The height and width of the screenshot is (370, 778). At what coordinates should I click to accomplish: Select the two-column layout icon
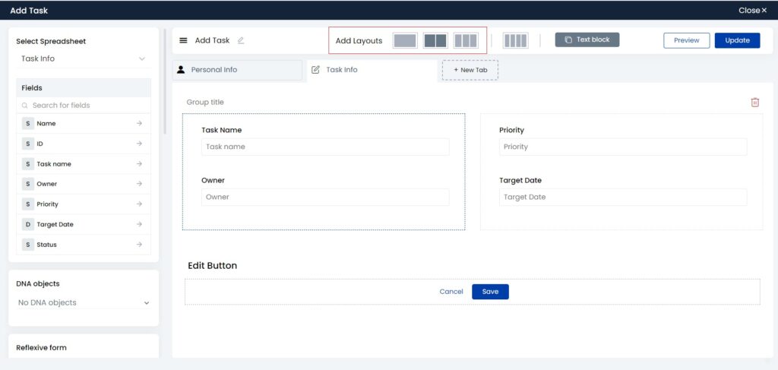click(435, 41)
